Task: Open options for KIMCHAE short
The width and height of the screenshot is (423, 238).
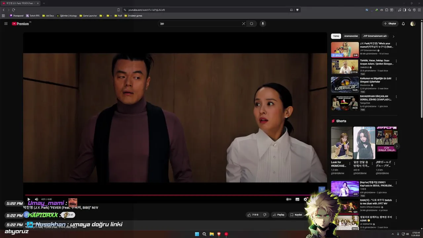Action: 350,163
